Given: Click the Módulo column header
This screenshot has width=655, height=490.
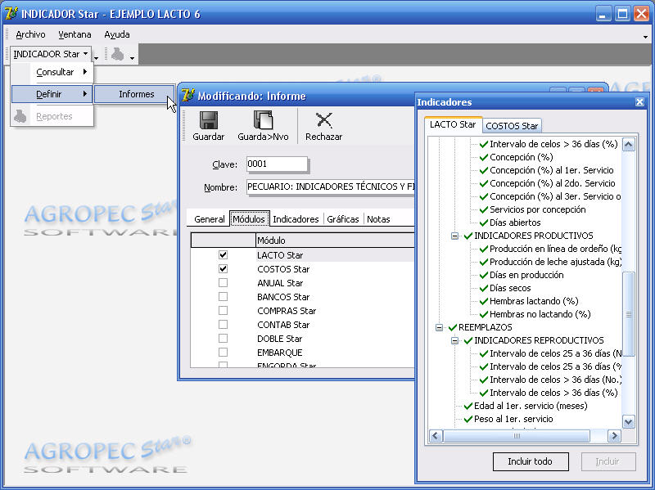Looking at the screenshot, I should [335, 241].
